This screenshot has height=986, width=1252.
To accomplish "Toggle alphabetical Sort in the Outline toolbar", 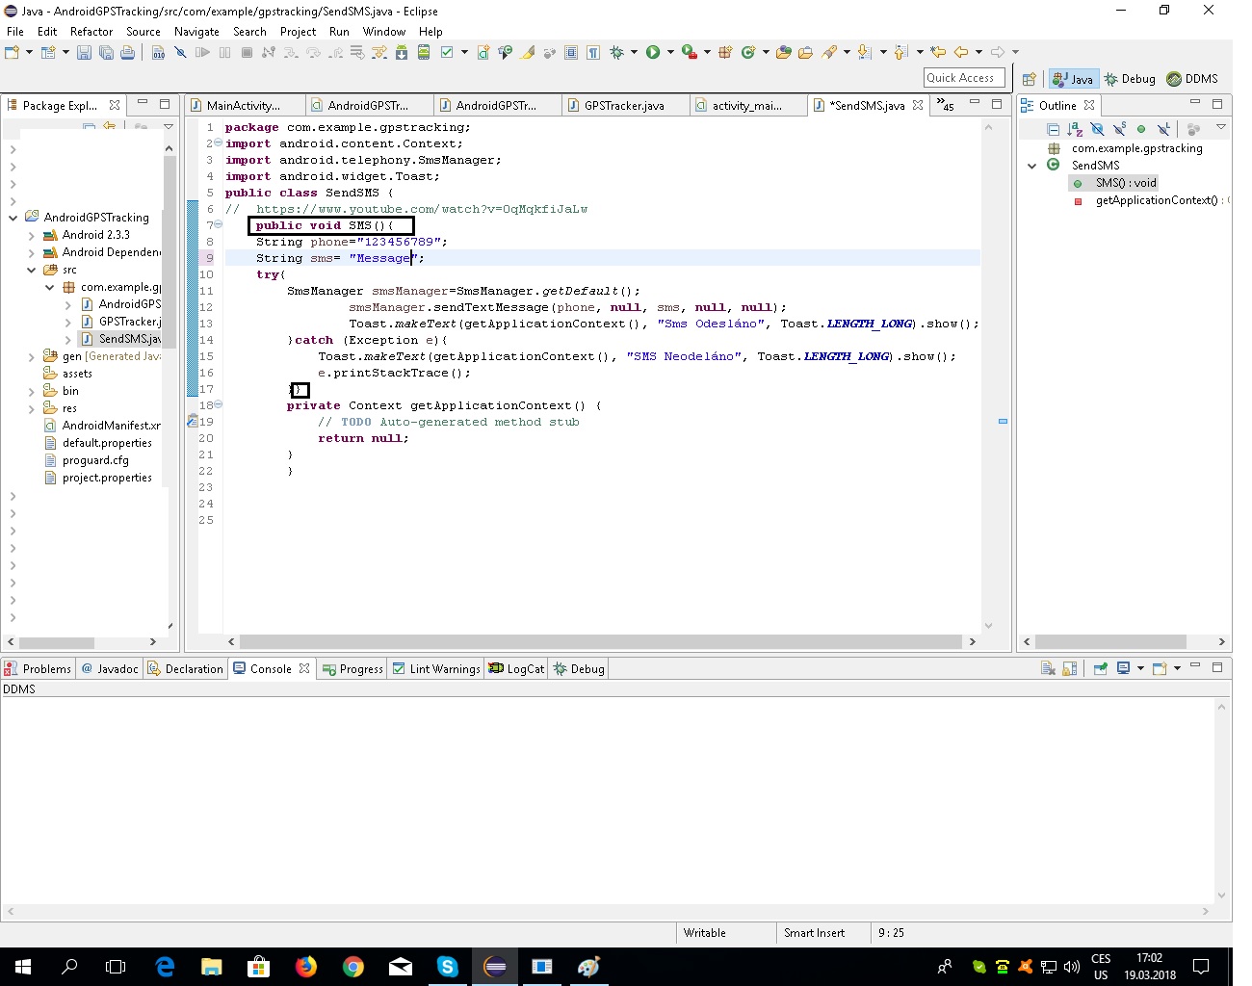I will point(1075,129).
